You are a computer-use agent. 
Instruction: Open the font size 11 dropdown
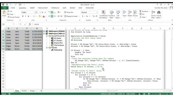(40, 12)
